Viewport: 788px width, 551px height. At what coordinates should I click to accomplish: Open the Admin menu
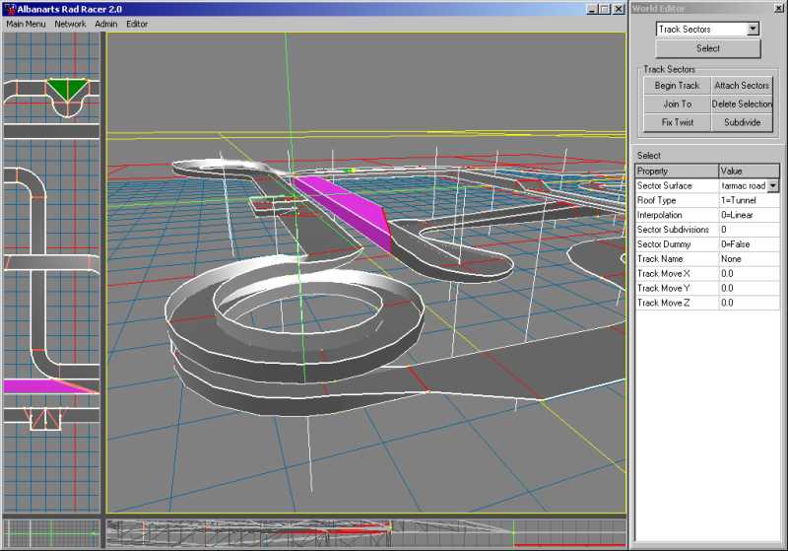pos(106,24)
